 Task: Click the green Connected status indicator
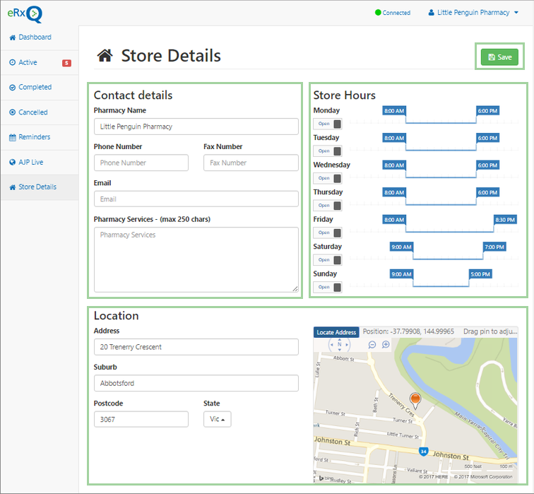393,13
